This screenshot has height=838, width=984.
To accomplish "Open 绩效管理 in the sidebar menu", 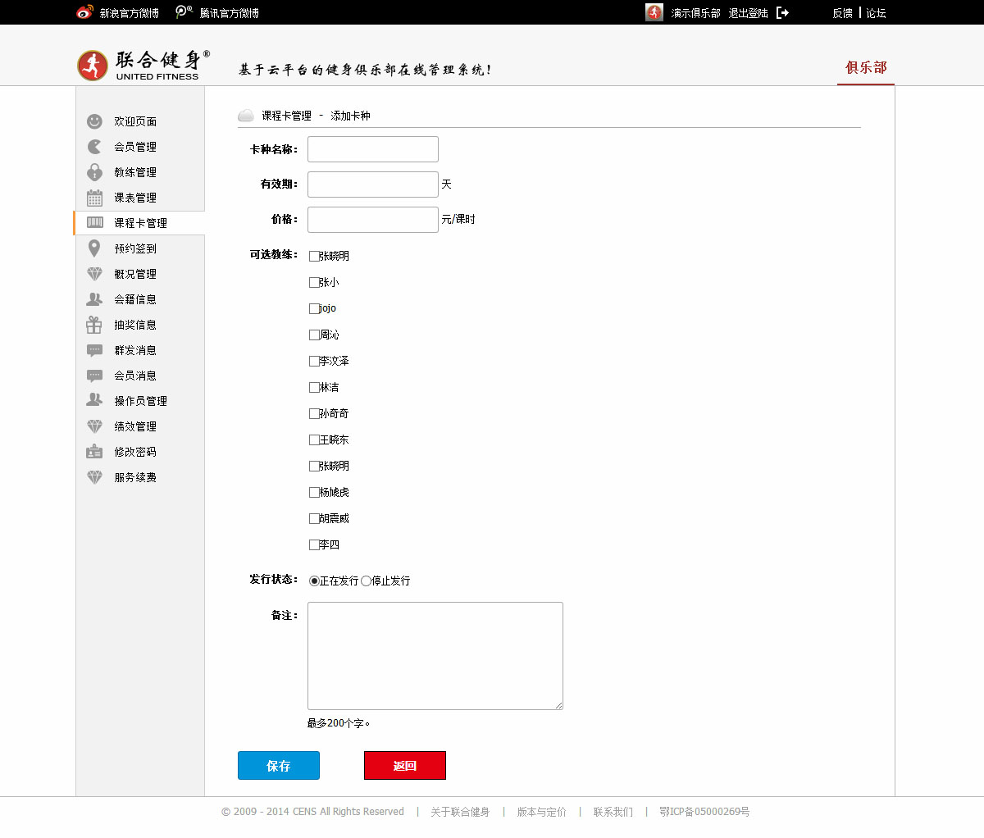I will [x=135, y=426].
